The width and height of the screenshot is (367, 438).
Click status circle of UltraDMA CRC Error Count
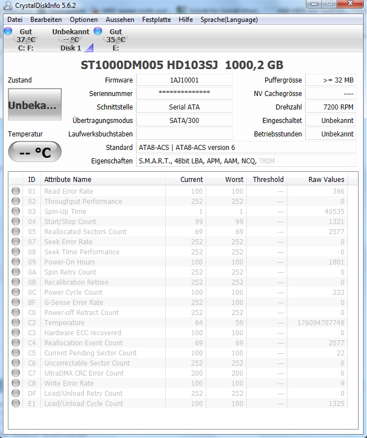pos(16,373)
